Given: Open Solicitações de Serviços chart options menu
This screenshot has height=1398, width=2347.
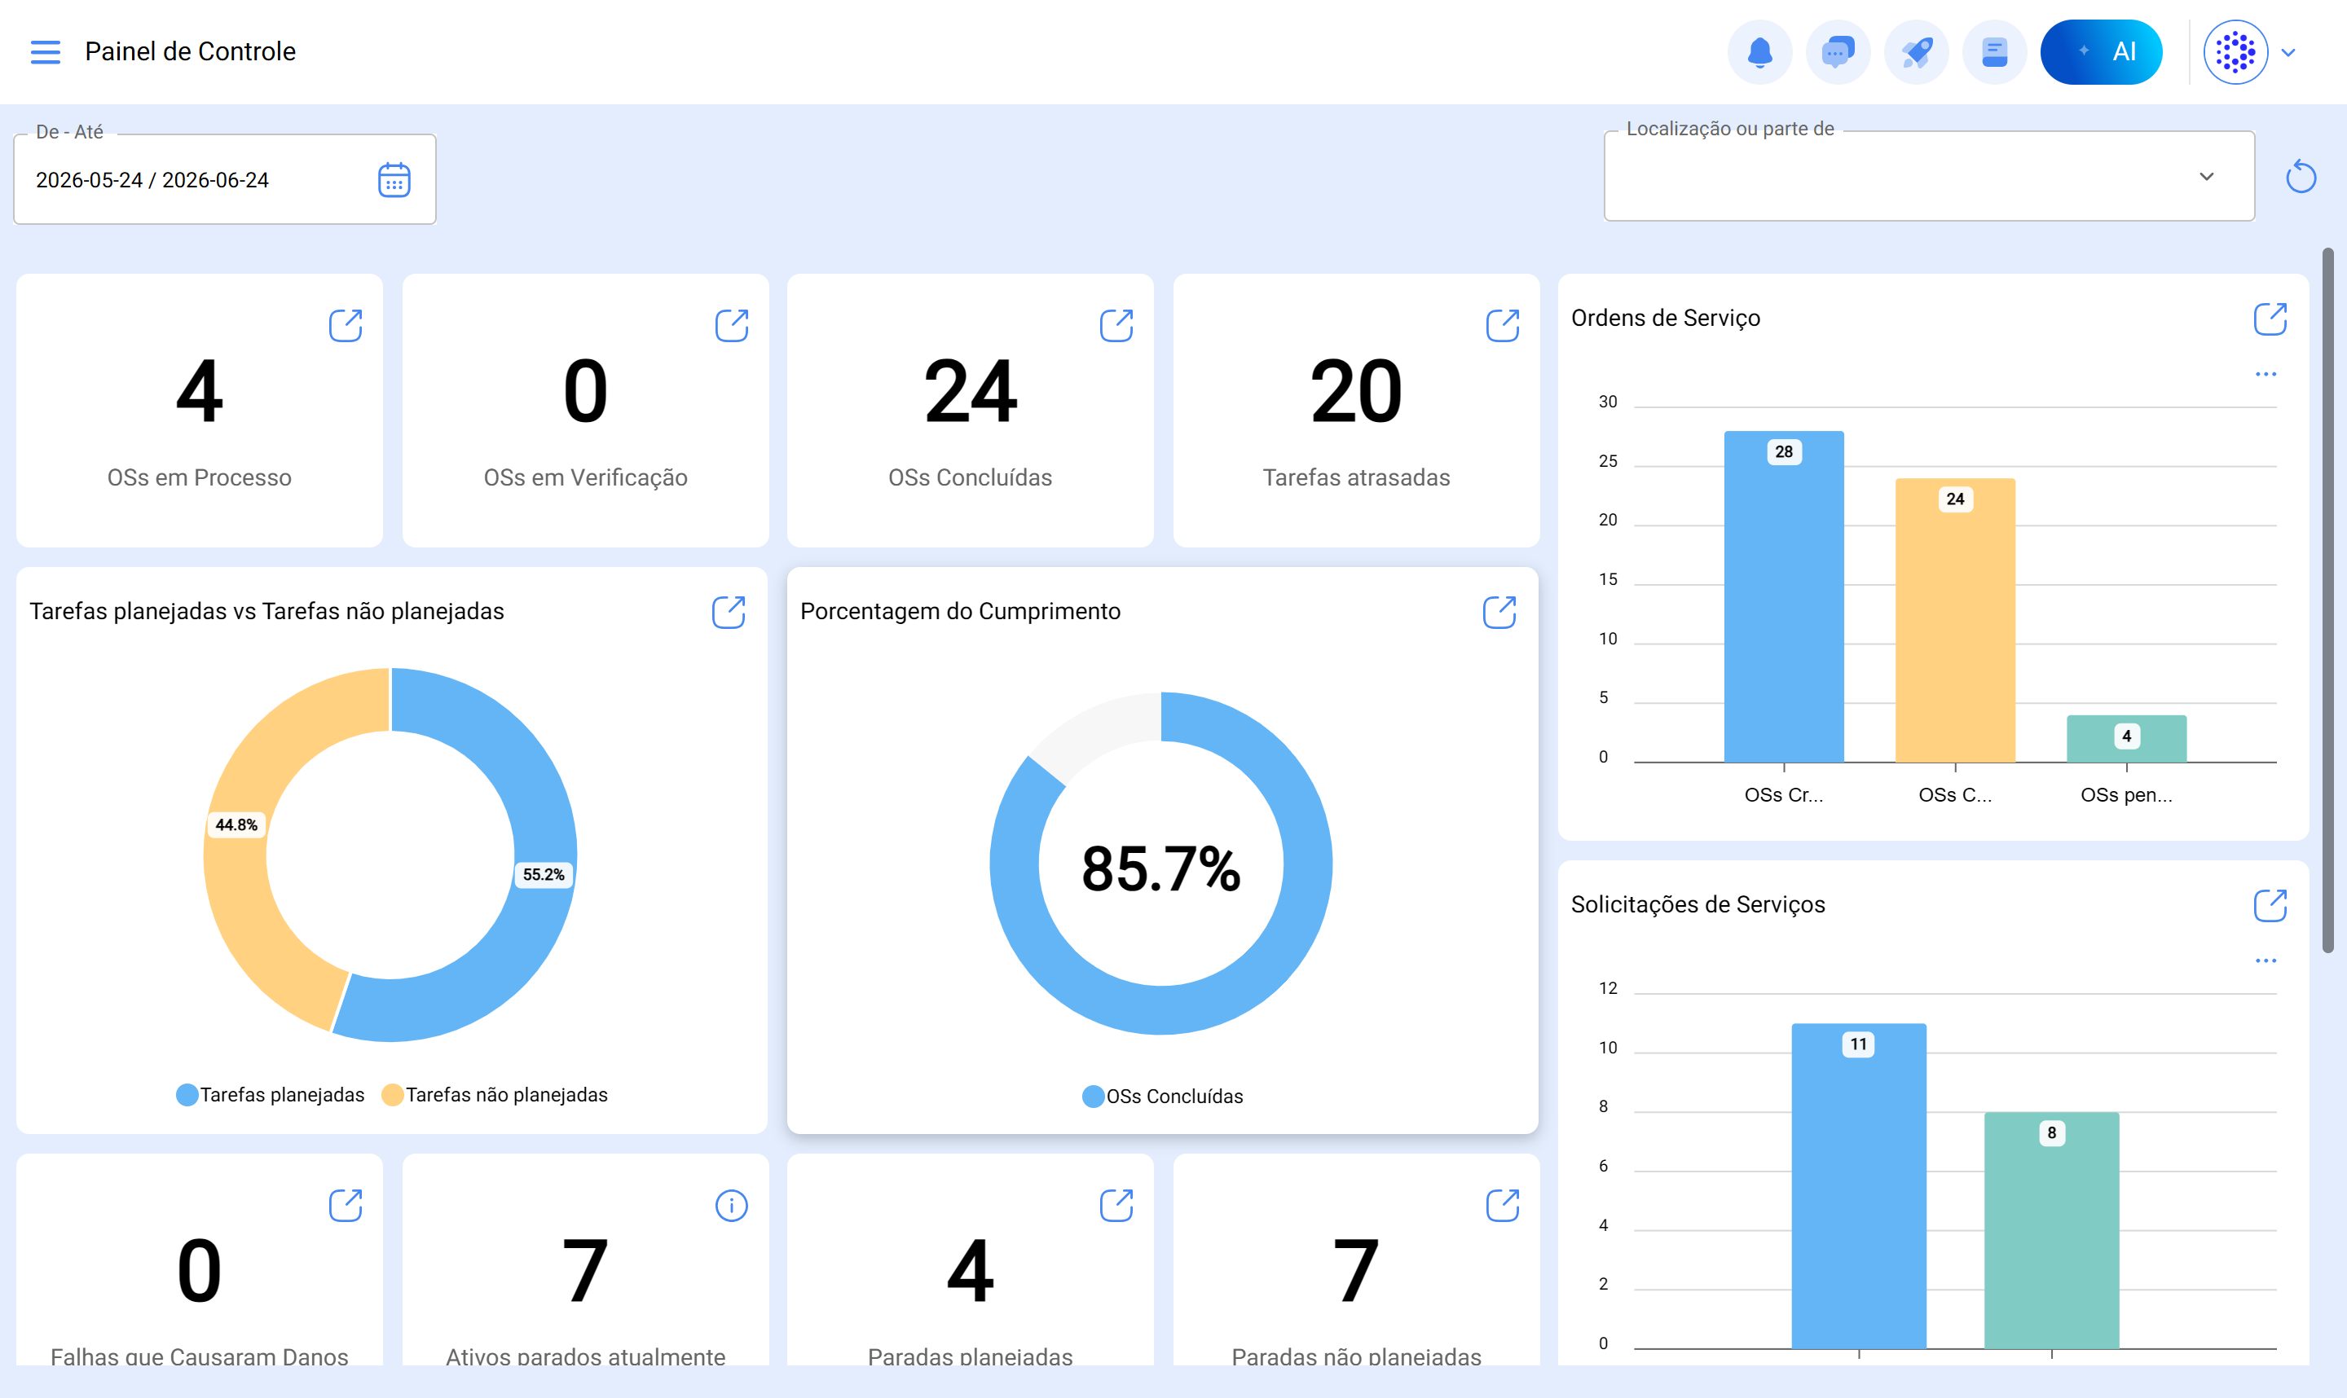Looking at the screenshot, I should click(x=2265, y=961).
